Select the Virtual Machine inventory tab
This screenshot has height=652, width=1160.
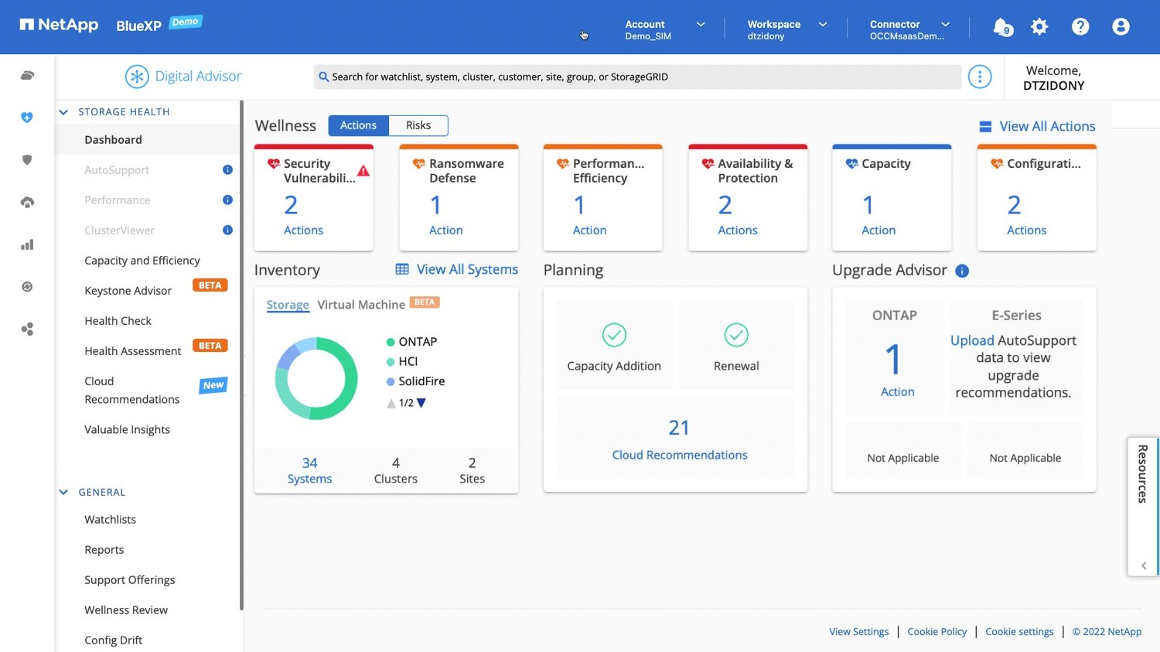[361, 305]
